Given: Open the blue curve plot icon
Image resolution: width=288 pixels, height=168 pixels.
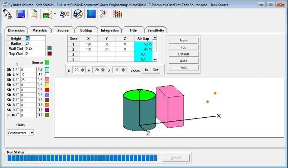Looking at the screenshot, I should [91, 14].
